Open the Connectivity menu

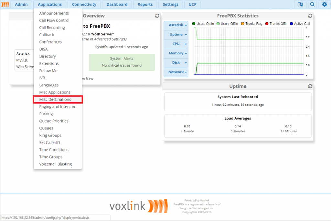[x=84, y=4]
